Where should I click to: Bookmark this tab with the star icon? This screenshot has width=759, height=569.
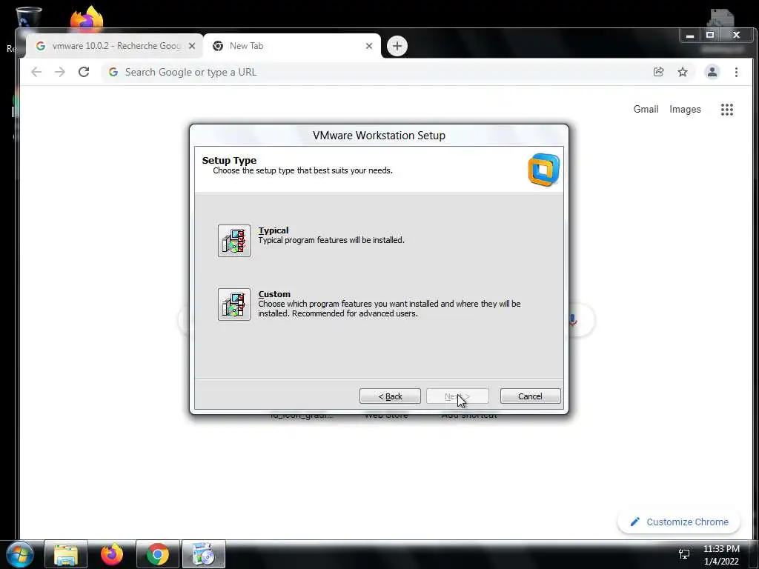[683, 72]
